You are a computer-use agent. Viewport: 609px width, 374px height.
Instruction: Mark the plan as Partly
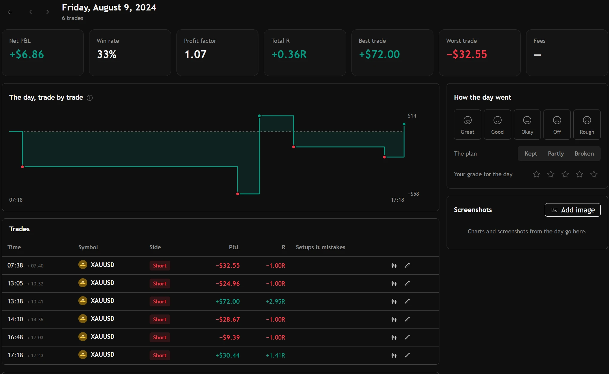[x=556, y=153]
